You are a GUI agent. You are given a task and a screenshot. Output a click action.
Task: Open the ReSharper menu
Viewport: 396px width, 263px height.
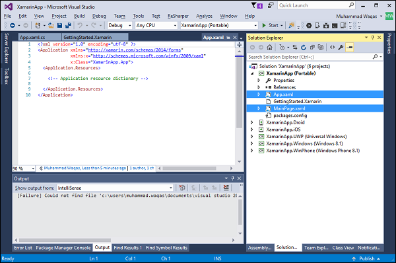(178, 16)
